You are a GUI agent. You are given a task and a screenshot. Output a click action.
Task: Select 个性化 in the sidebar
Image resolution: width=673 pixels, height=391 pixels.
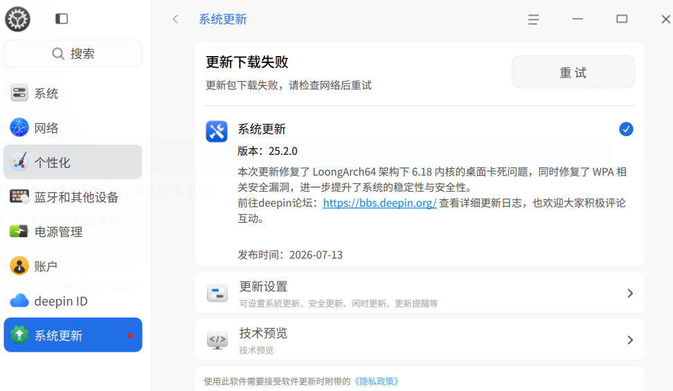(x=73, y=162)
